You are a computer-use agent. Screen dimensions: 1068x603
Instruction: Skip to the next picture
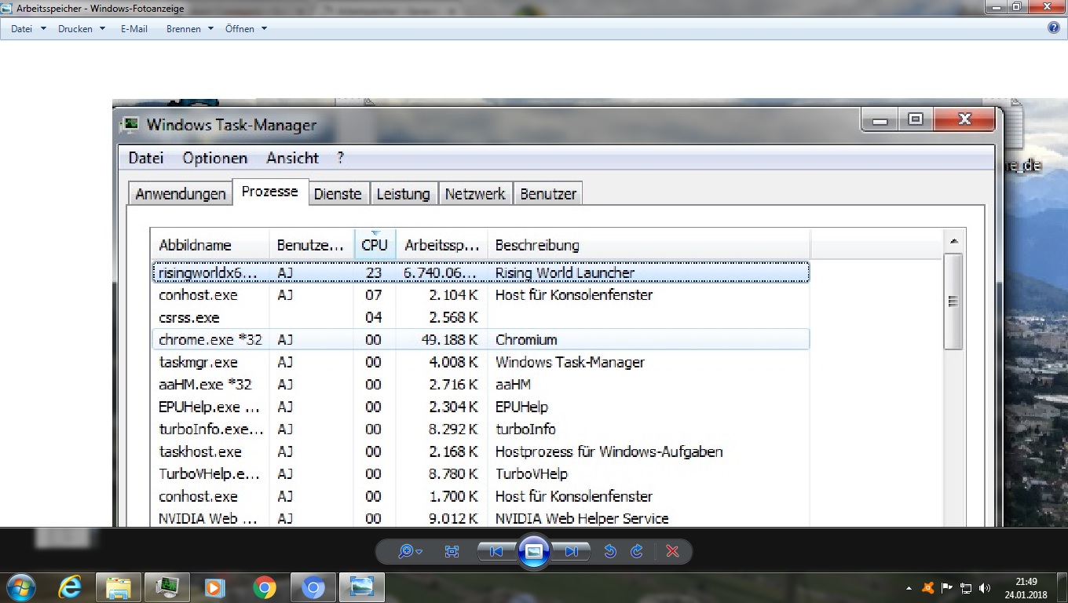coord(572,552)
